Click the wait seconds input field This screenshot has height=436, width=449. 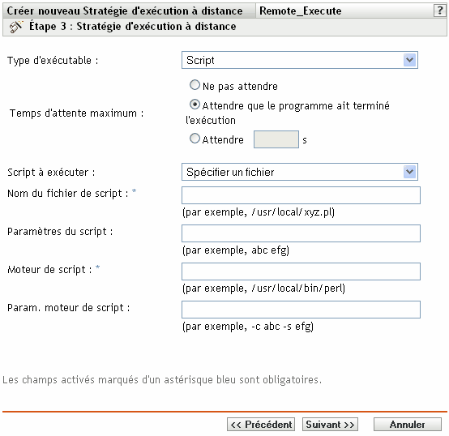pyautogui.click(x=276, y=139)
